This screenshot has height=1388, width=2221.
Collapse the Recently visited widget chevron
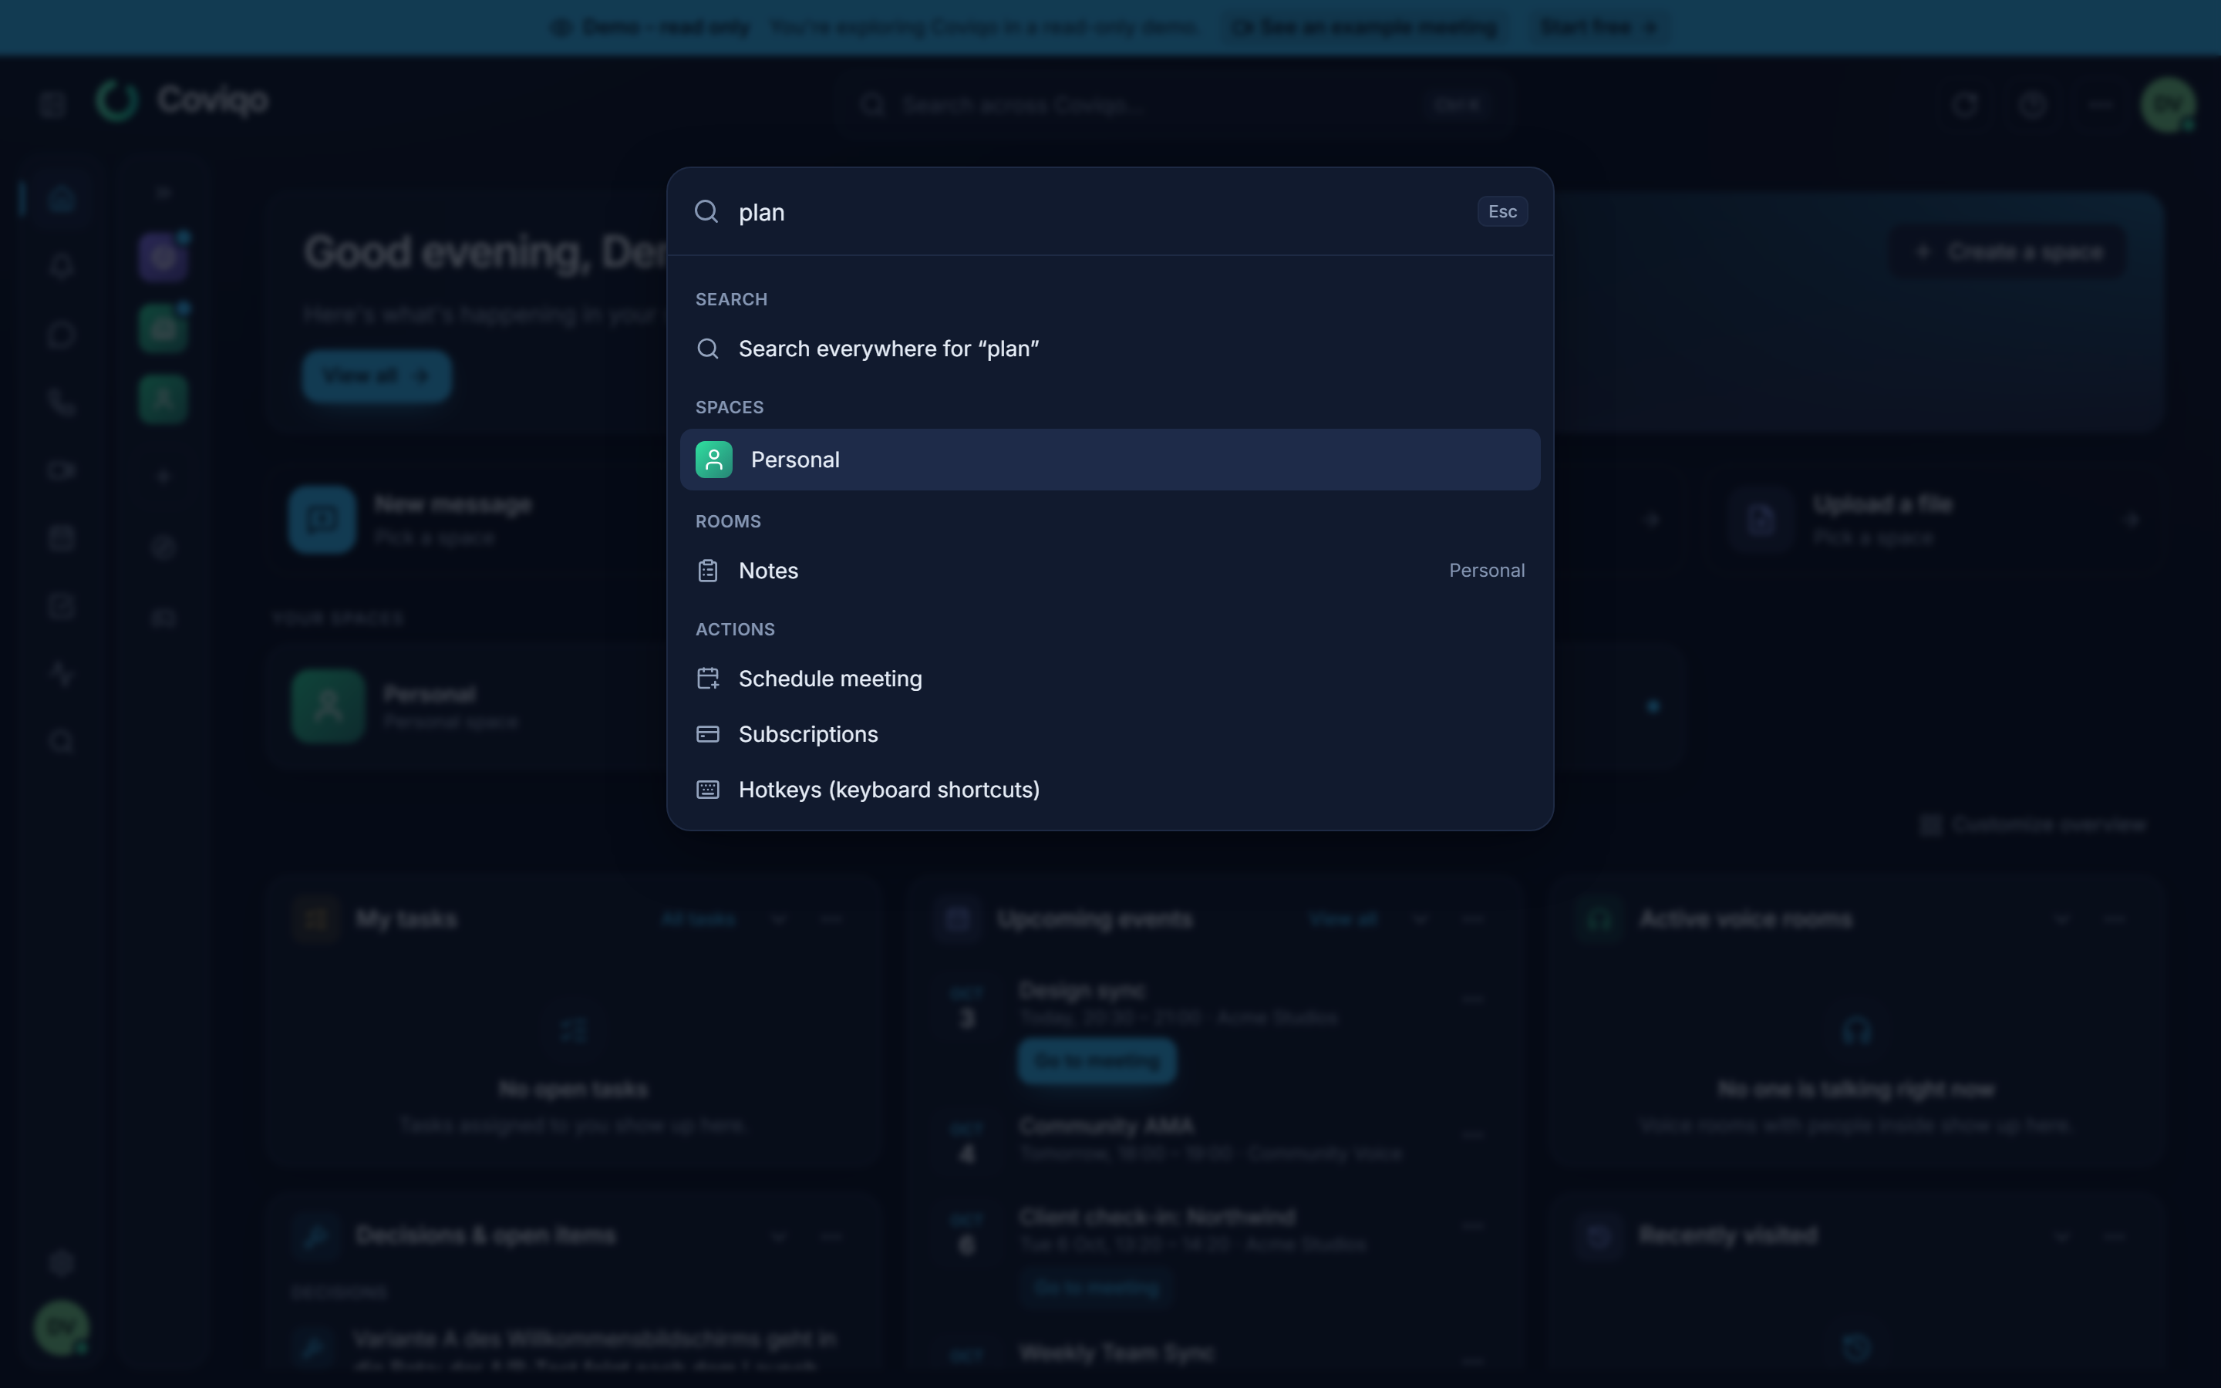click(x=2061, y=1235)
